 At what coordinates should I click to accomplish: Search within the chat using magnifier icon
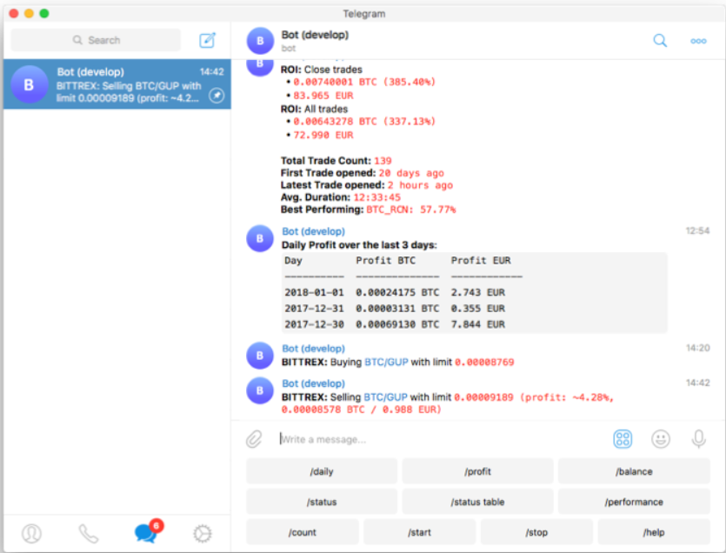click(x=660, y=41)
